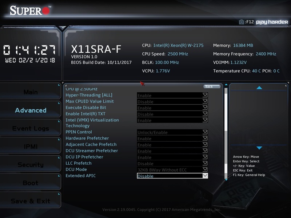
Task: Click the WED 02/21/2018 date
Action: pos(30,60)
